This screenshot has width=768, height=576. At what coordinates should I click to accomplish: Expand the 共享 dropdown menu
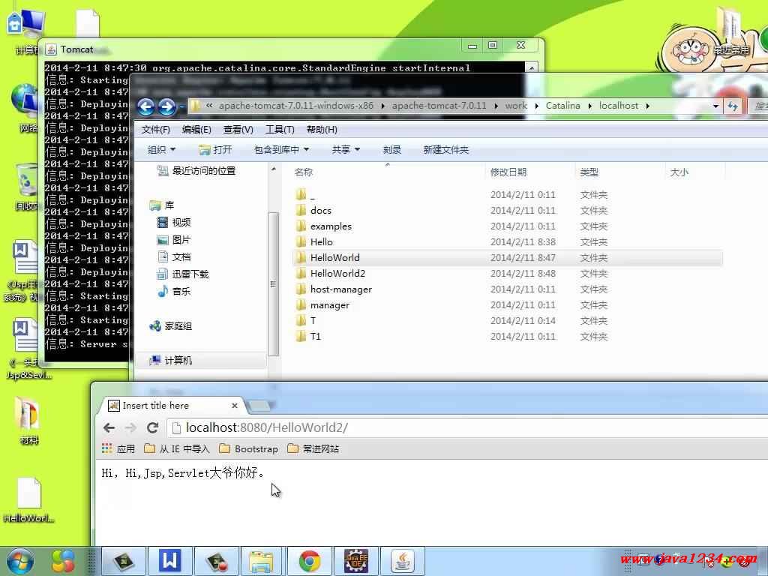coord(346,150)
